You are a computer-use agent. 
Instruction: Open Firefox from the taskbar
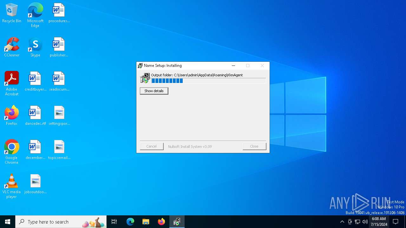click(x=161, y=222)
